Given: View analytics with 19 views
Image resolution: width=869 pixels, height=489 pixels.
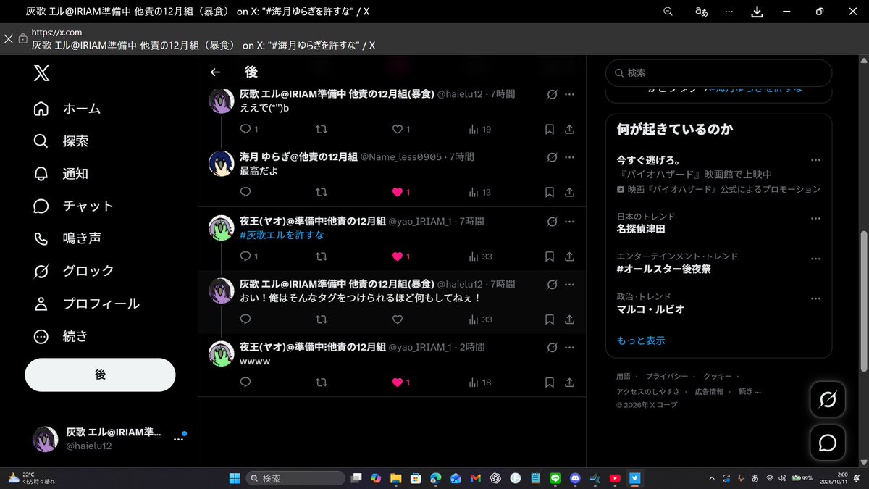Looking at the screenshot, I should pyautogui.click(x=480, y=129).
